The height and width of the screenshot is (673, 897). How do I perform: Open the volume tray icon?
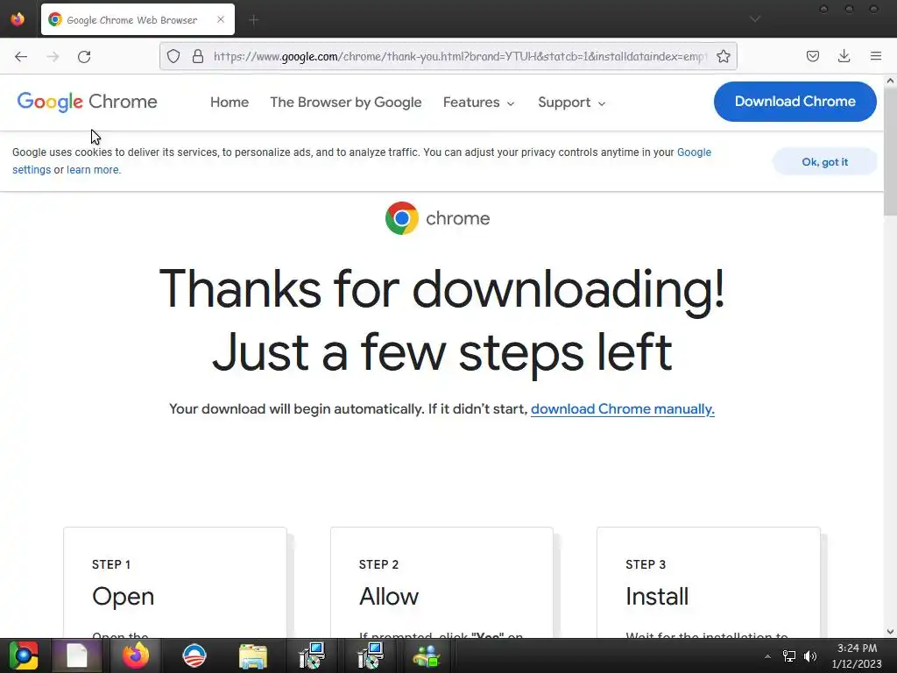tap(810, 656)
